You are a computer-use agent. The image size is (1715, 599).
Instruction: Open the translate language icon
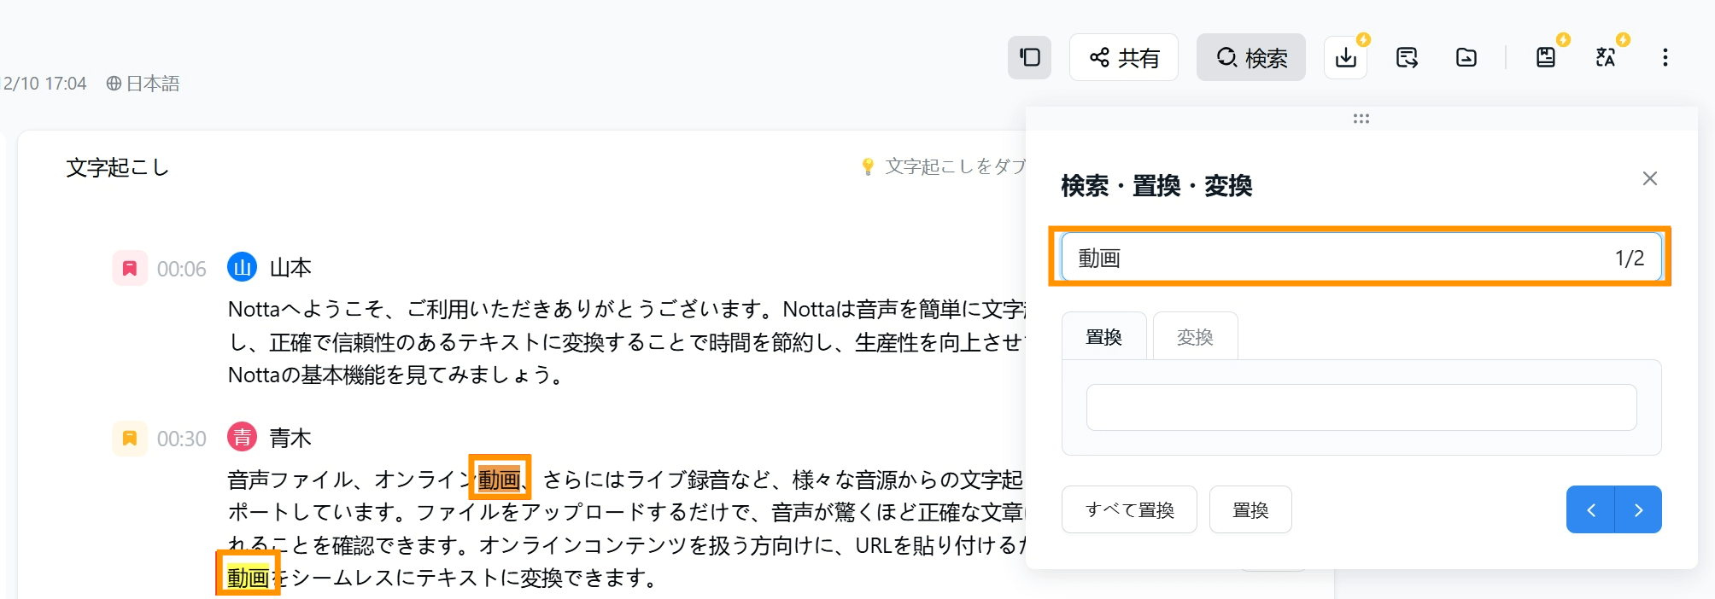1606,57
